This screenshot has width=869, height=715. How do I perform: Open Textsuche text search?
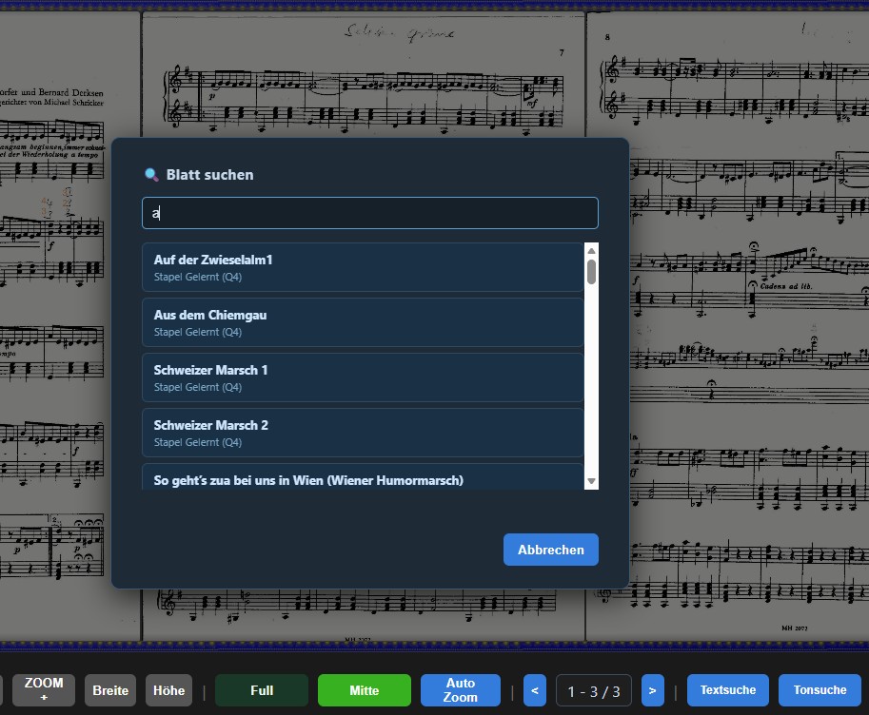728,690
